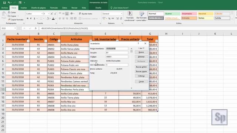Apply percent style format
Viewport: 237px width, 133px height.
coord(109,18)
